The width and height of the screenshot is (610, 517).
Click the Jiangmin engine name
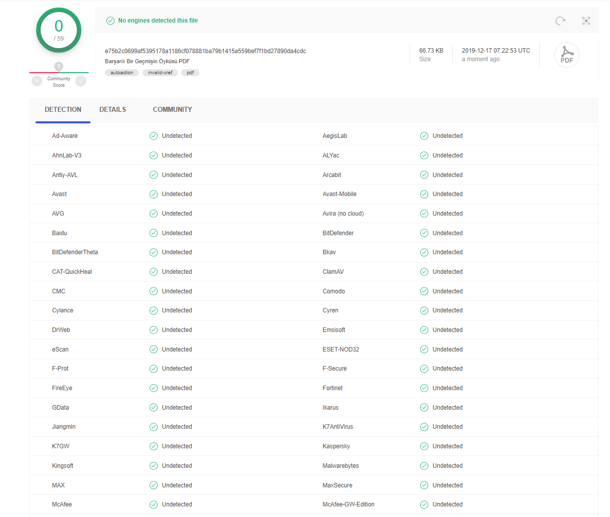(64, 427)
